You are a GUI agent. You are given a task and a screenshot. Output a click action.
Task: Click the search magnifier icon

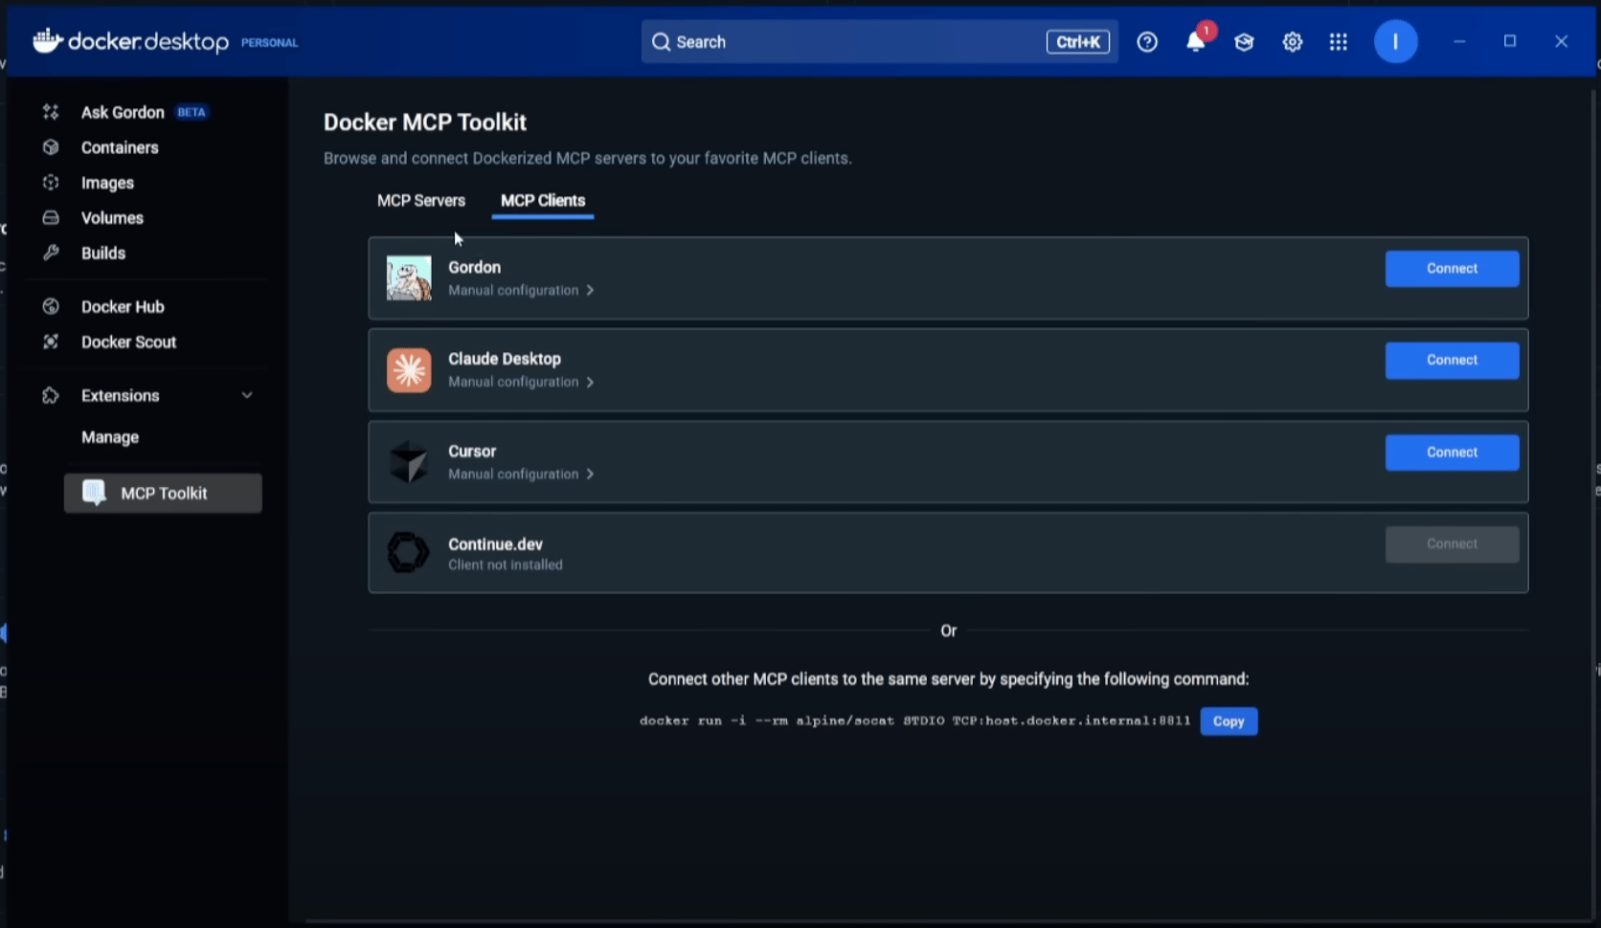(661, 42)
